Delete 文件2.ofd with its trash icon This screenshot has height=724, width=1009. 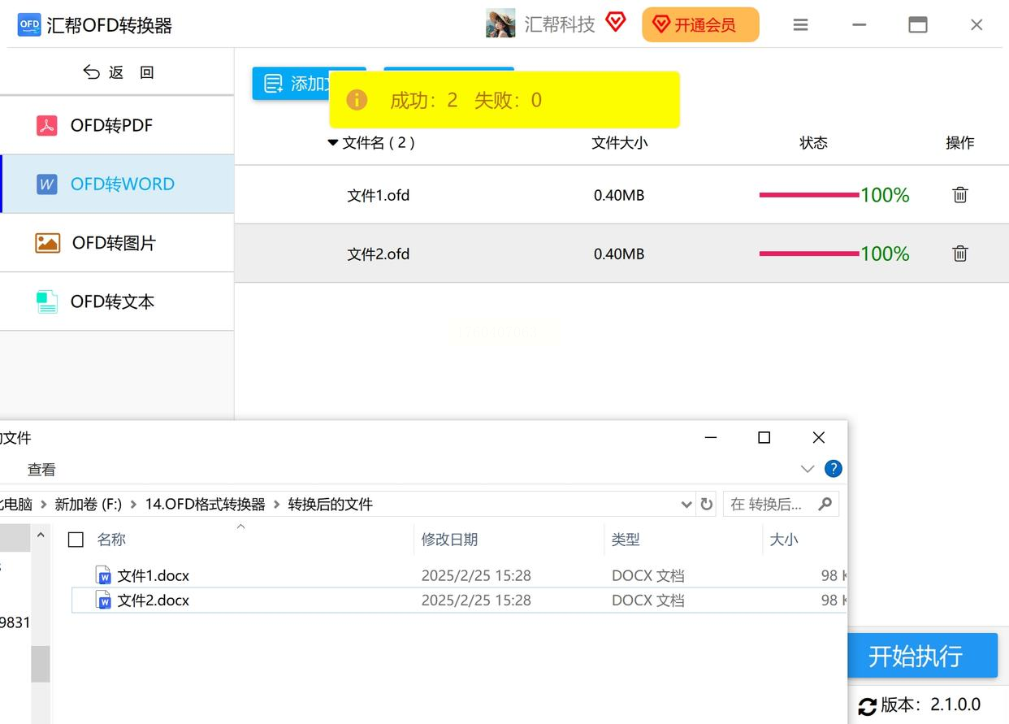(x=959, y=254)
